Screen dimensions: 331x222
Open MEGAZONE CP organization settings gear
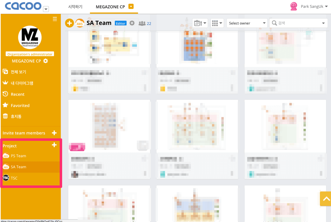46,61
